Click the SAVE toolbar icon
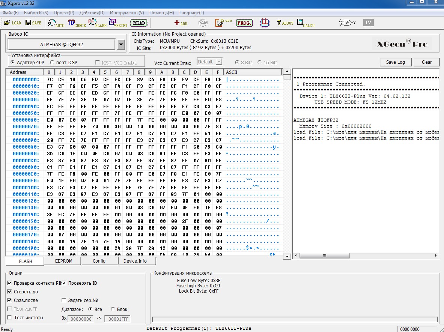444x332 pixels. click(x=33, y=23)
